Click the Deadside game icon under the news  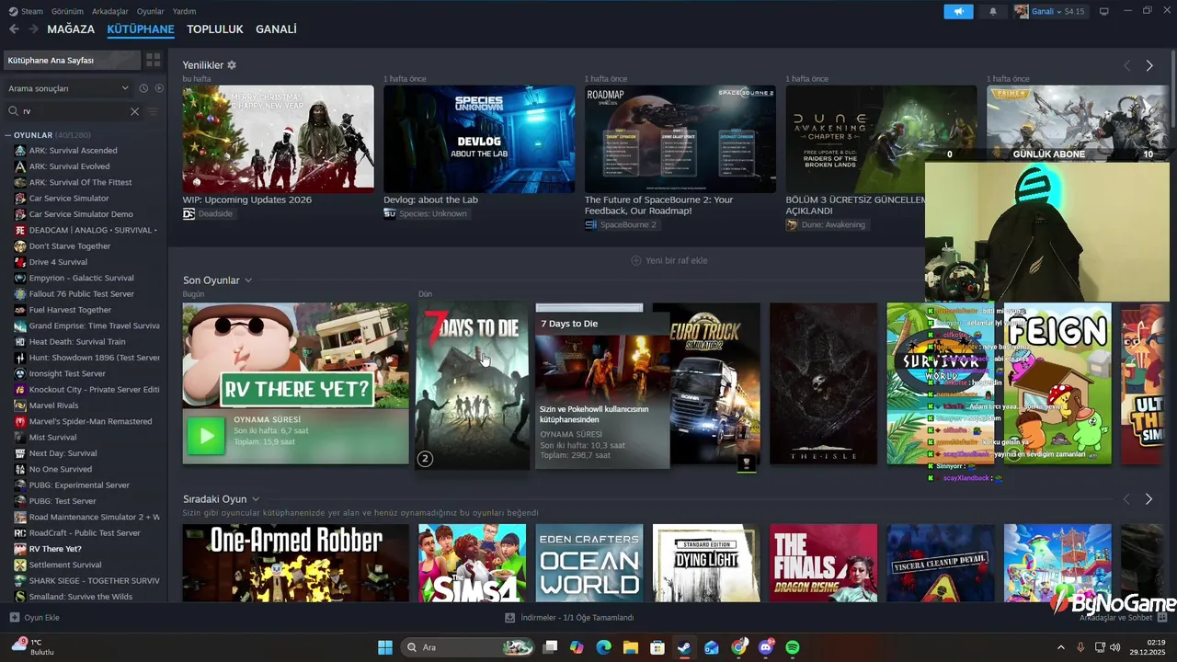pos(189,213)
